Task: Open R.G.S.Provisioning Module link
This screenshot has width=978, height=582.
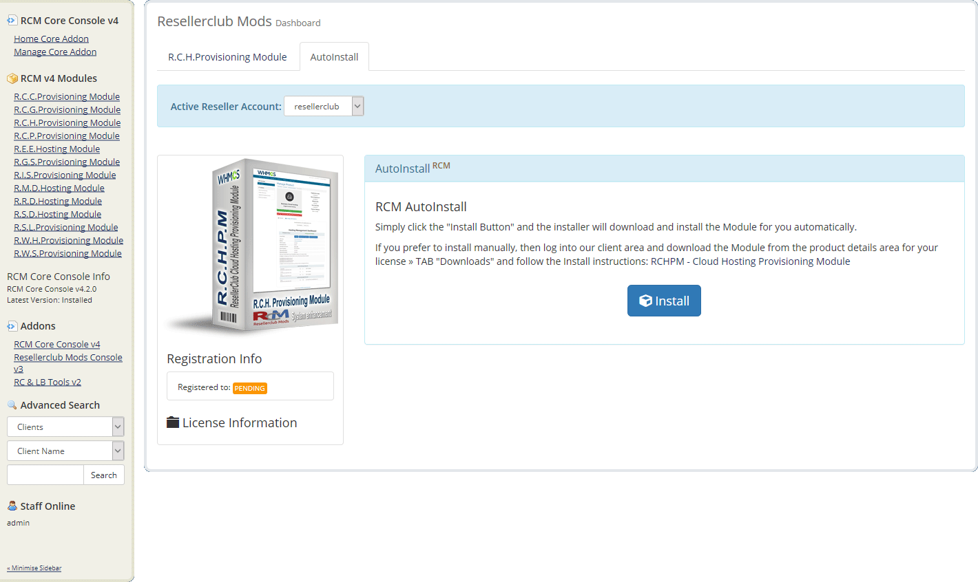Action: coord(67,162)
